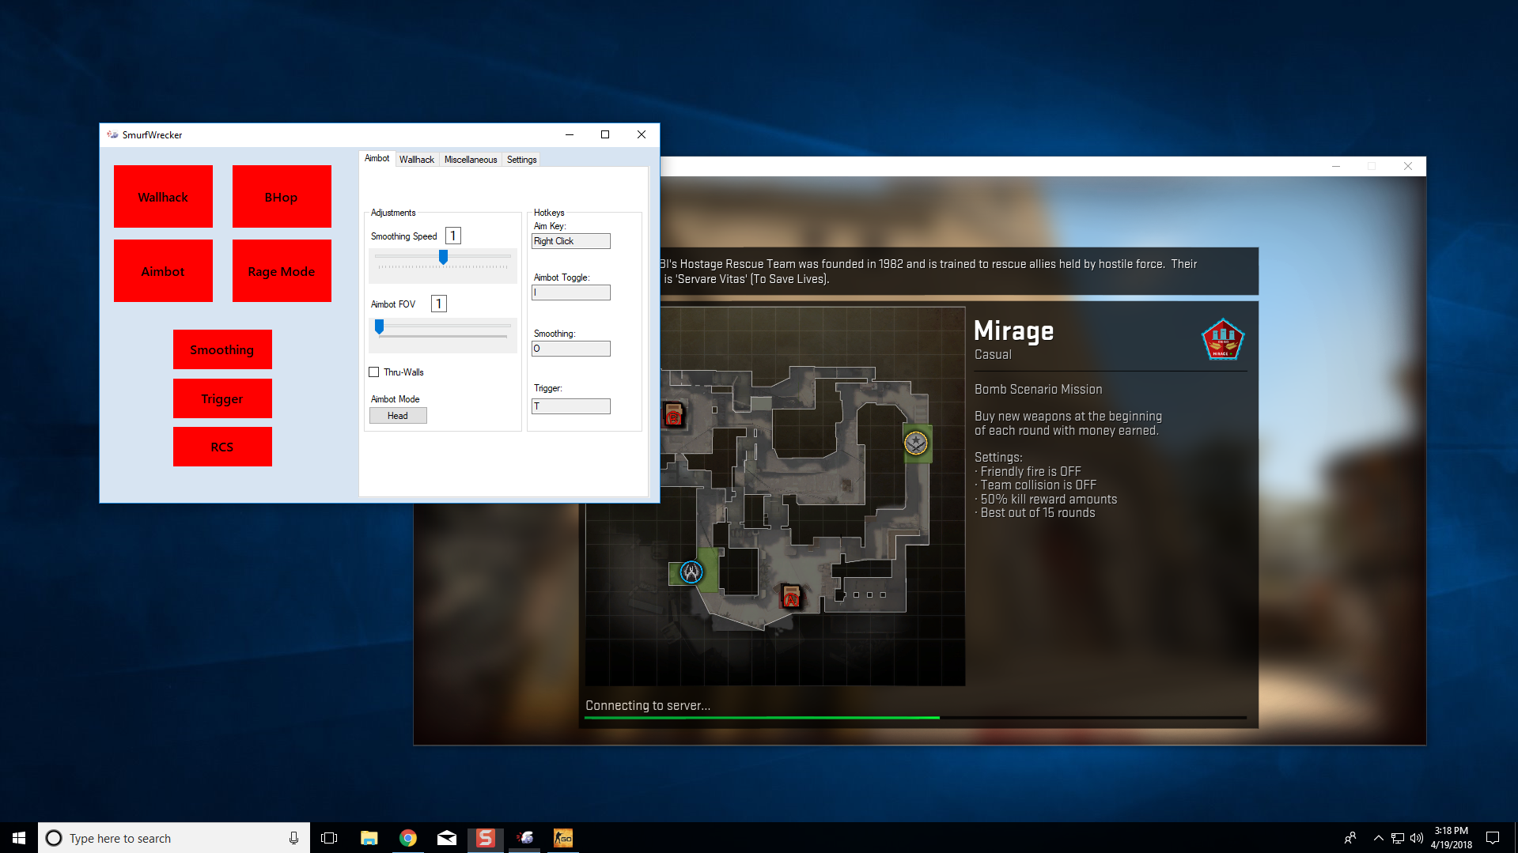Show hidden system tray icons
1518x853 pixels.
click(1379, 838)
